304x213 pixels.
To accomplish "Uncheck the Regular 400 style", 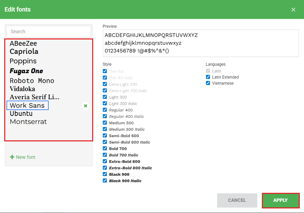I will (x=105, y=110).
